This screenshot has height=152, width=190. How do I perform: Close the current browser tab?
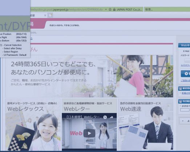coord(45,15)
